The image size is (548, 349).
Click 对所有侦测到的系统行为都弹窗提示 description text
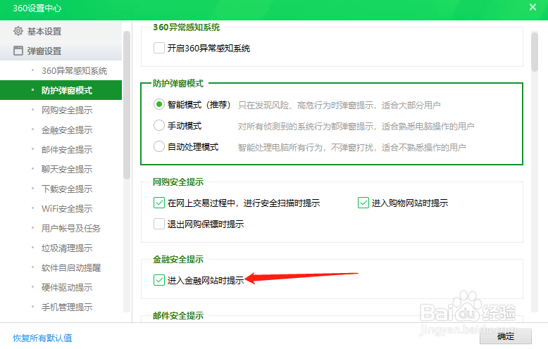tap(308, 126)
